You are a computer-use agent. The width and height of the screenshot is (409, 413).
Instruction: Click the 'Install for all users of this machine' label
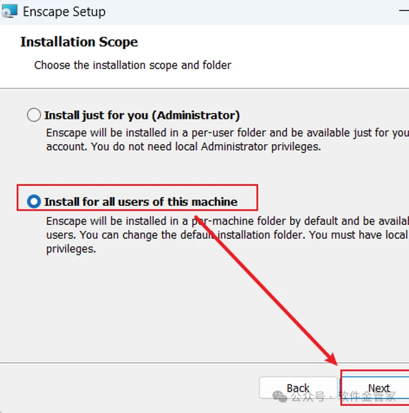[141, 202]
